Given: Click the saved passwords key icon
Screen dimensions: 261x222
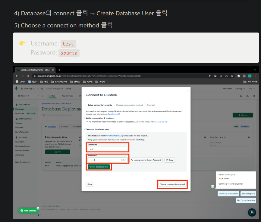Looking at the screenshot, I should (210, 76).
